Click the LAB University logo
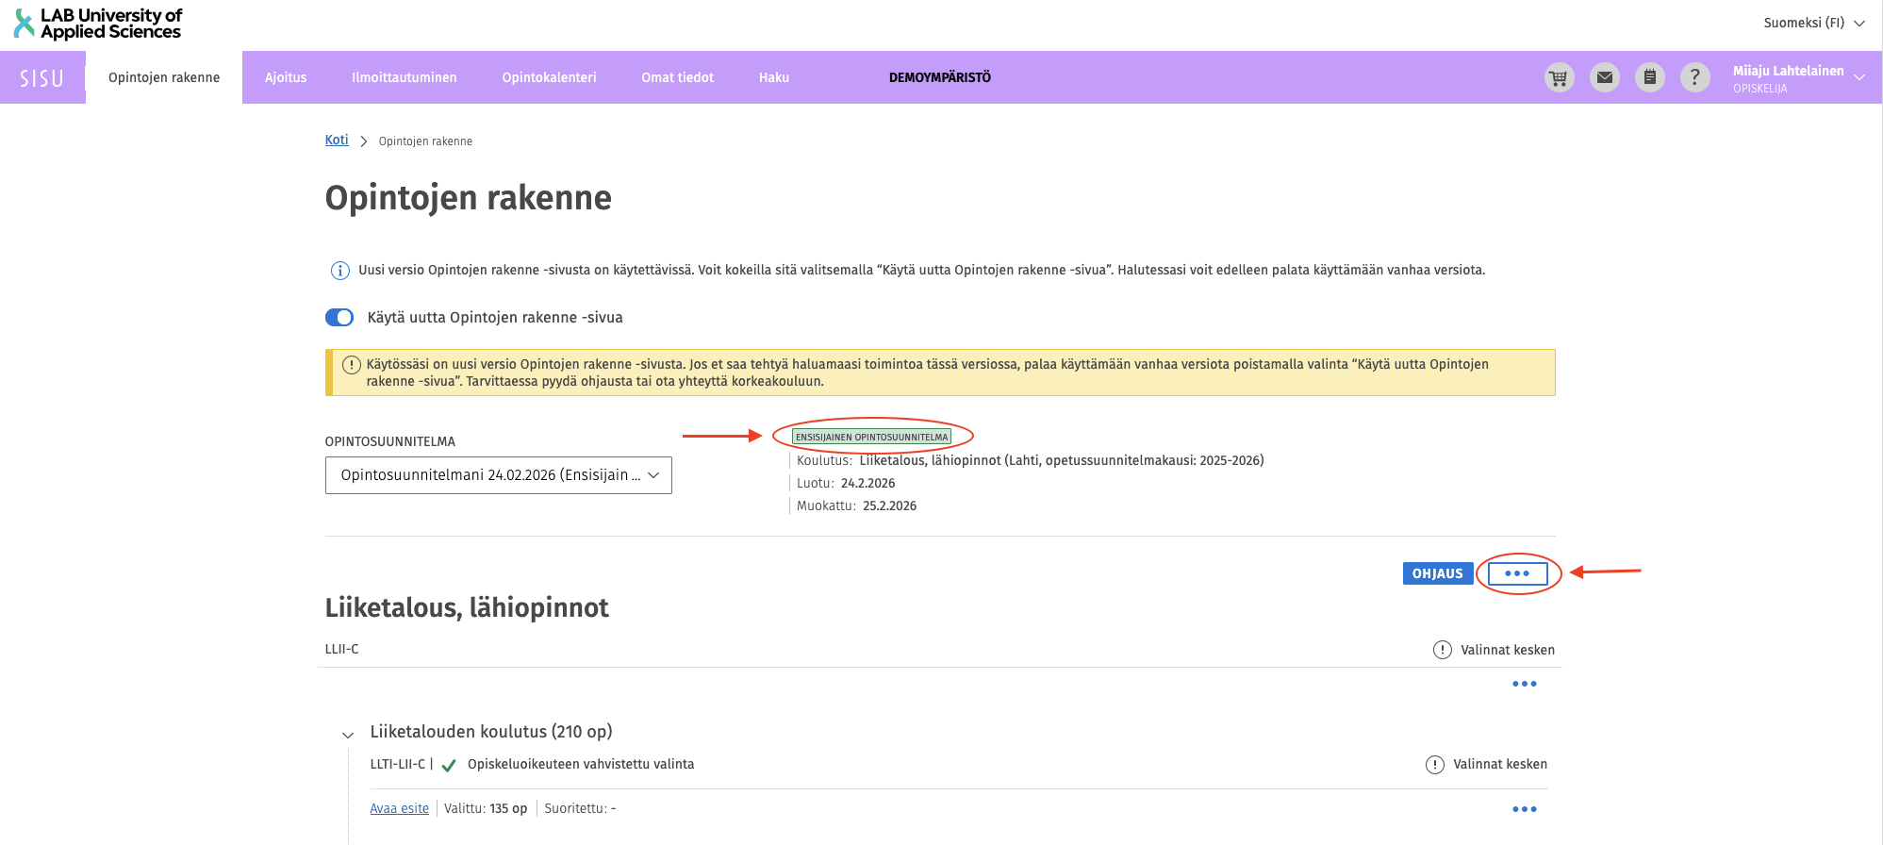The width and height of the screenshot is (1883, 845). point(98,24)
